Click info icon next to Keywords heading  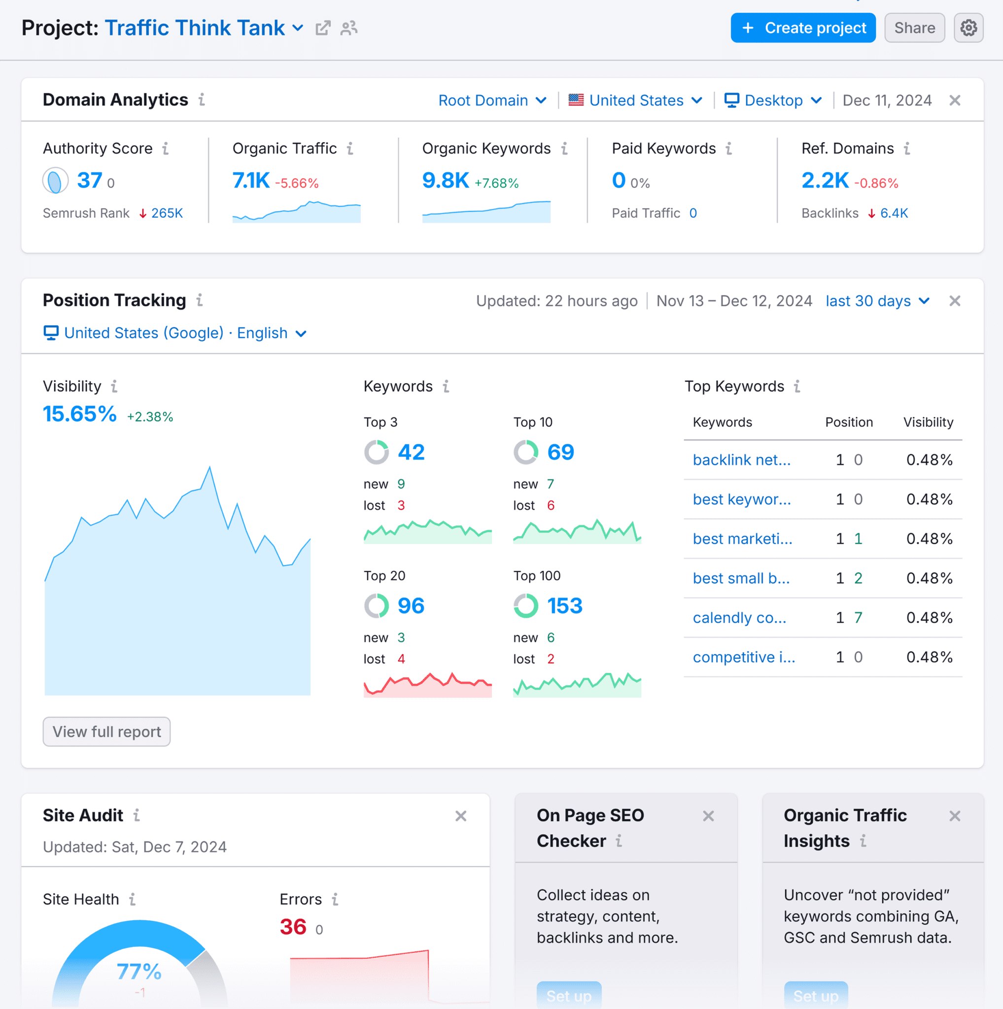coord(446,386)
